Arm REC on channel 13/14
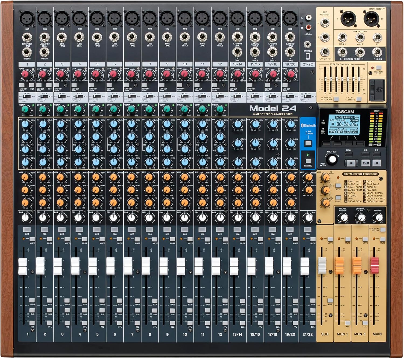 (237, 229)
